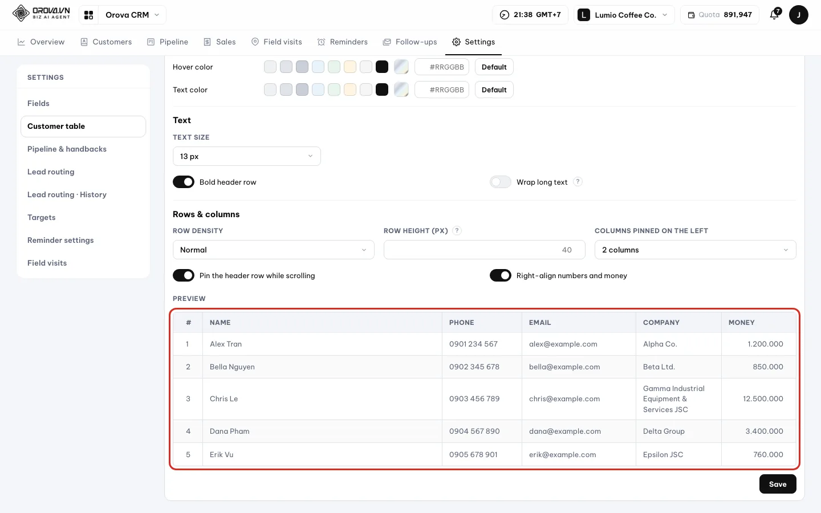Click the Wrap long text help icon
The image size is (821, 513).
tap(578, 181)
